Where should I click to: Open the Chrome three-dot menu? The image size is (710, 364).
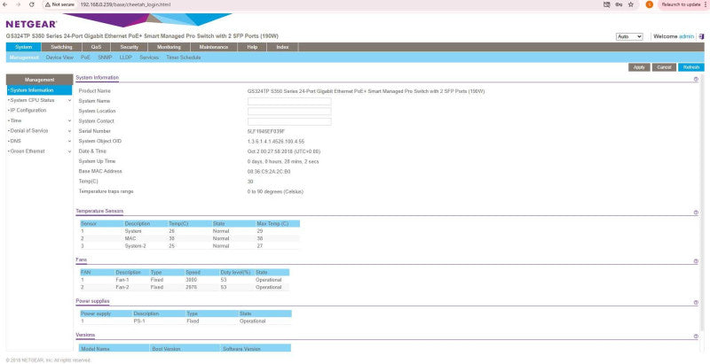pyautogui.click(x=706, y=4)
